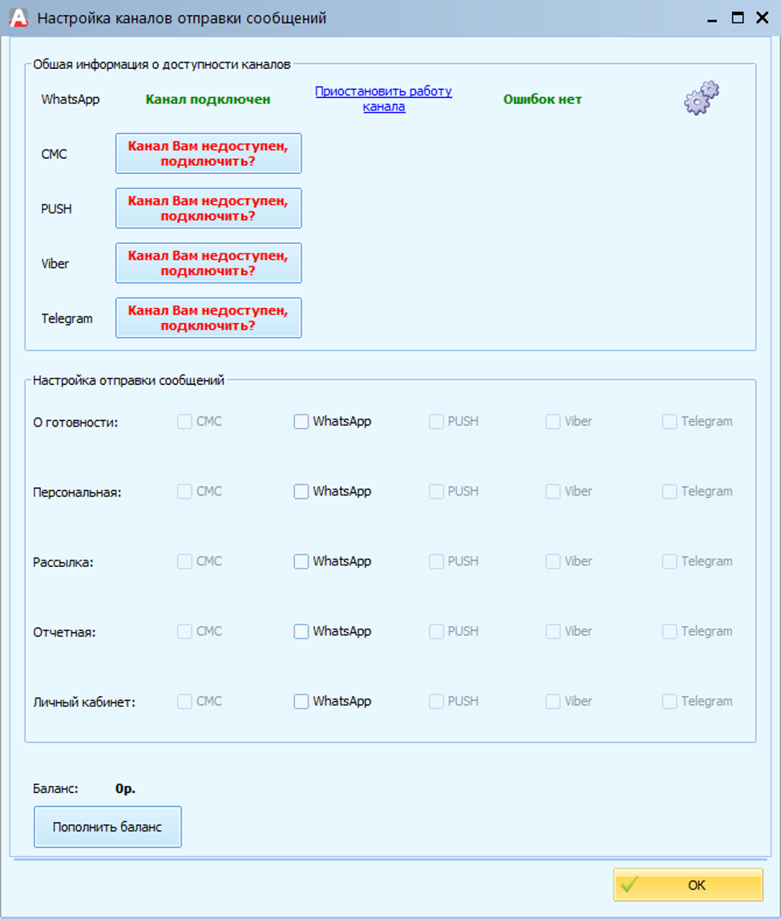The width and height of the screenshot is (781, 919).
Task: Click the Telegram channel name label
Action: [67, 319]
